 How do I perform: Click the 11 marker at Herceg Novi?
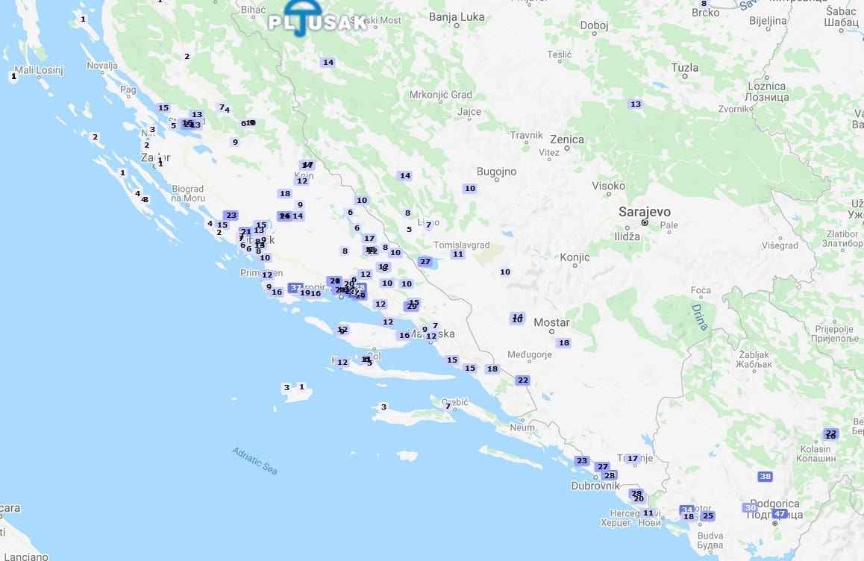click(x=648, y=513)
